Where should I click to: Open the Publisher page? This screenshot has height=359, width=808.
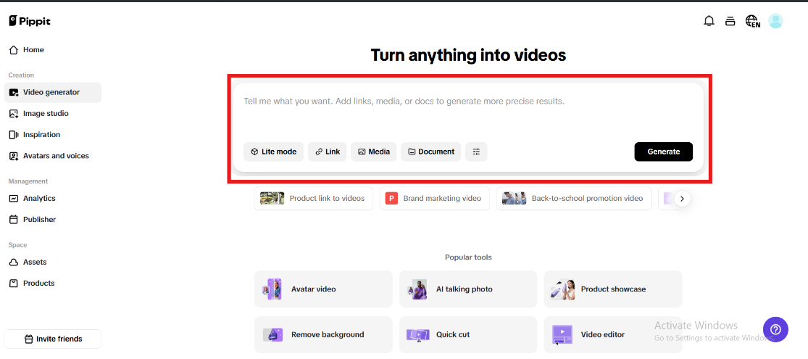[x=53, y=219]
